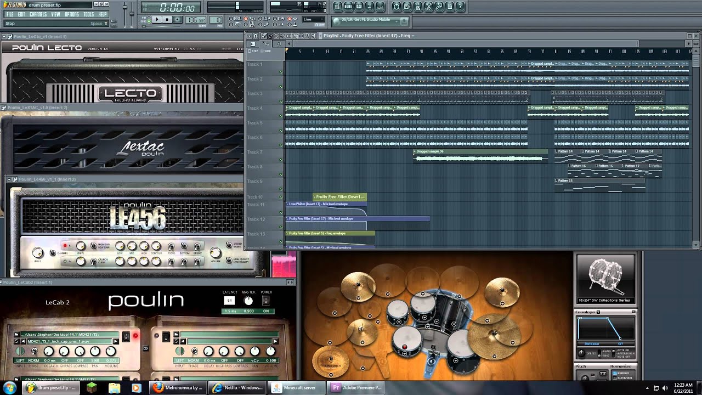702x395 pixels.
Task: Play the song with the transport play button
Action: pyautogui.click(x=157, y=19)
